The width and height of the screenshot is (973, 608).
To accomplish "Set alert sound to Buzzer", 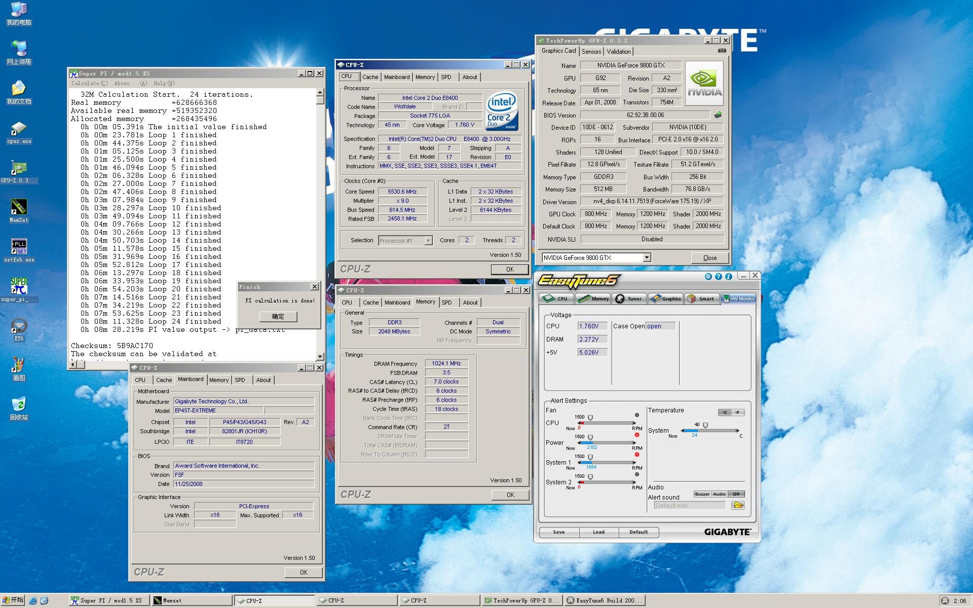I will point(702,494).
